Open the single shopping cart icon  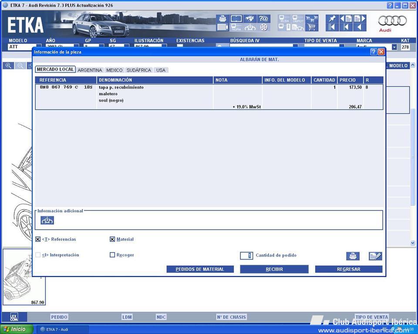(312, 27)
